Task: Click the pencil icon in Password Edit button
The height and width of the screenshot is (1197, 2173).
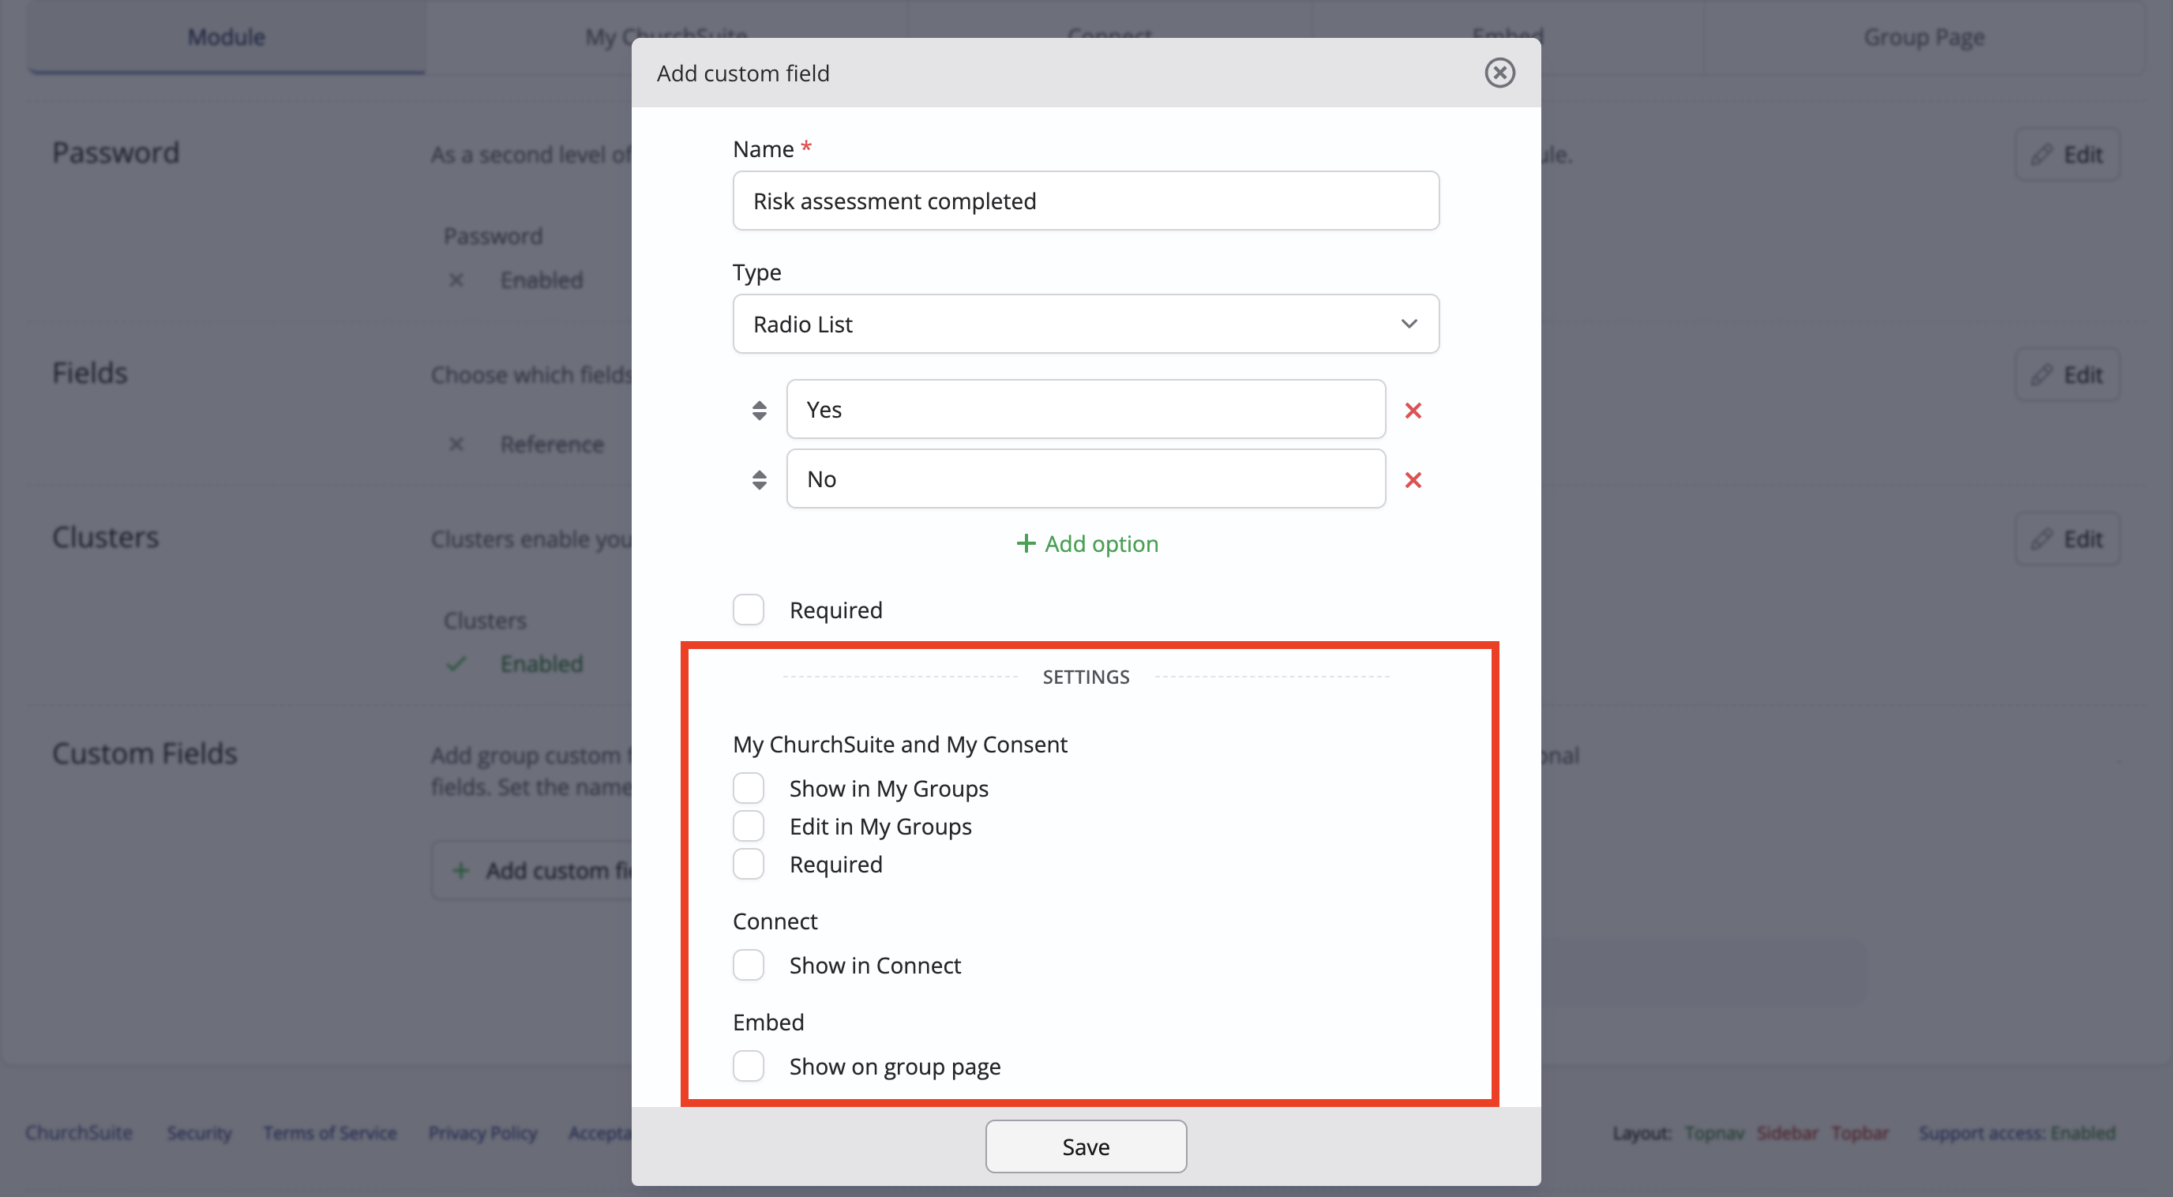Action: tap(2041, 155)
